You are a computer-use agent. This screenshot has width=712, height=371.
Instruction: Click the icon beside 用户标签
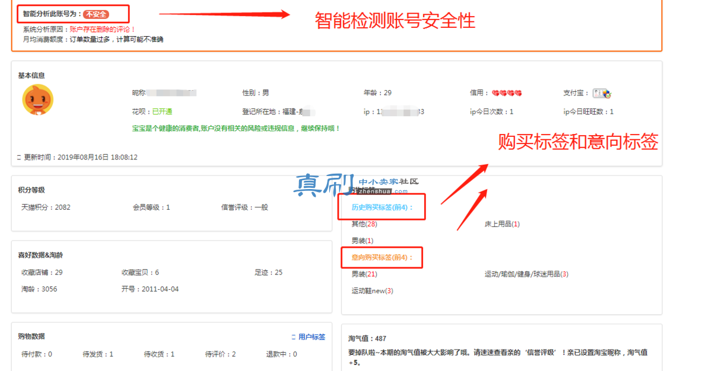pyautogui.click(x=294, y=337)
